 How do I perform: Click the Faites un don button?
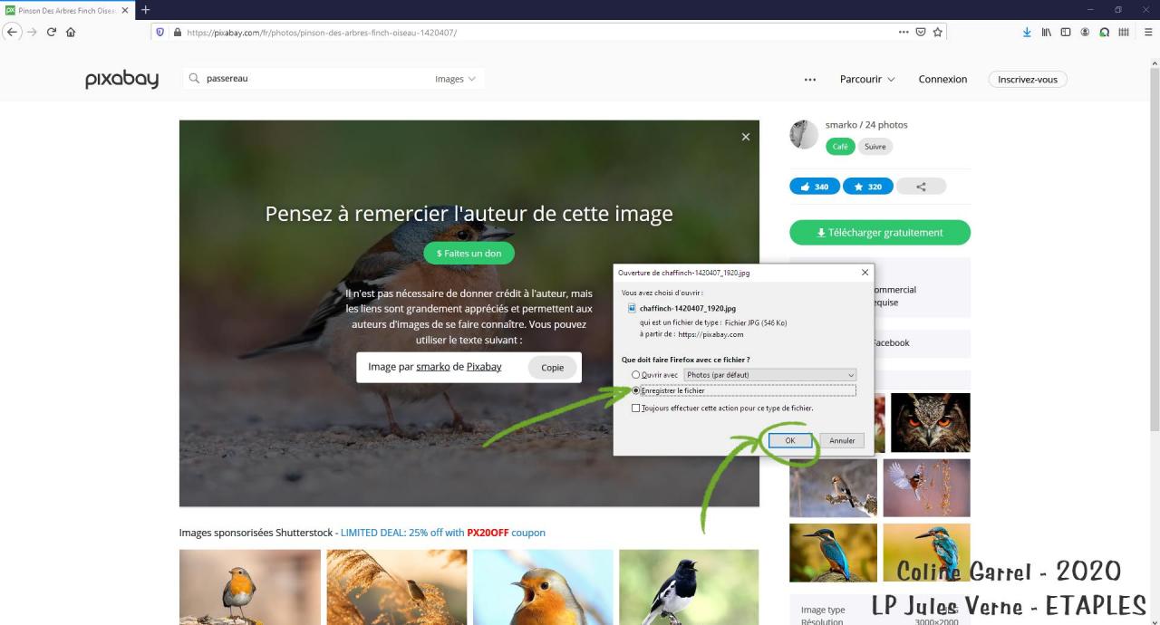click(x=469, y=253)
